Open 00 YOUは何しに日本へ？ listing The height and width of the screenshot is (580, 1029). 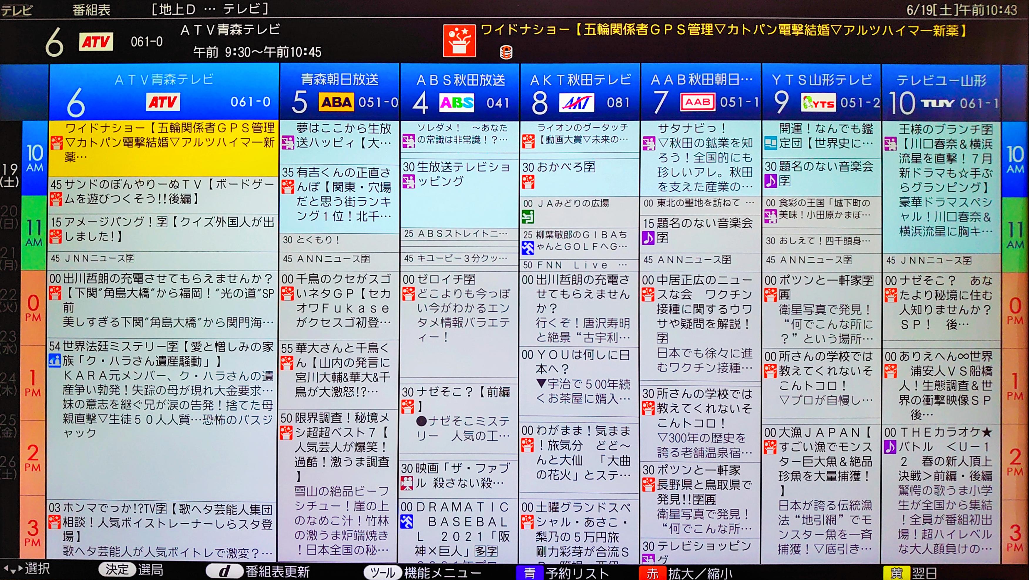[579, 381]
